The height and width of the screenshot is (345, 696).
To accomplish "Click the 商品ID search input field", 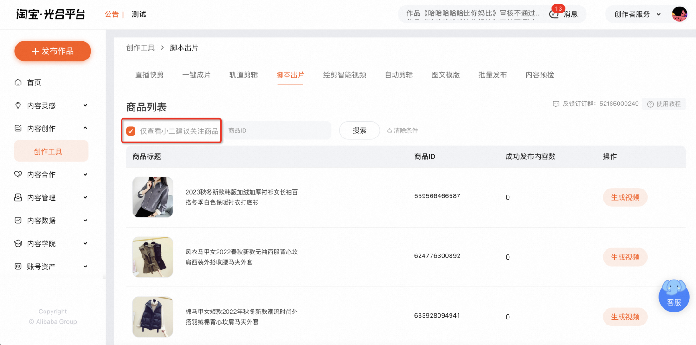I will [x=277, y=130].
